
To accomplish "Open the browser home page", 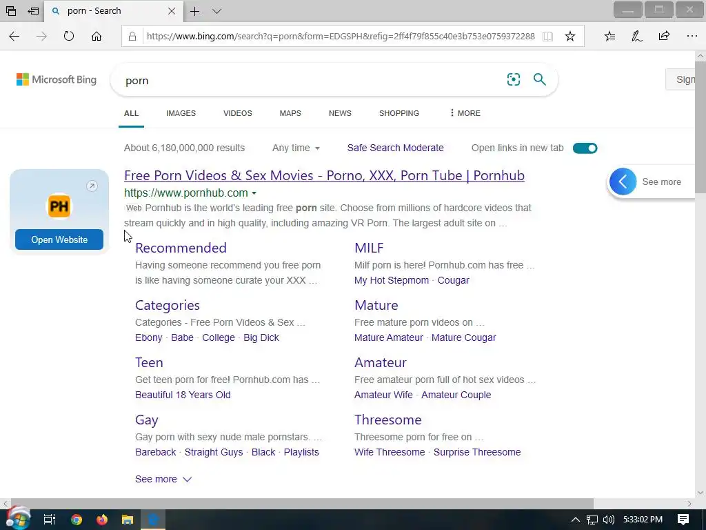I will [x=97, y=36].
